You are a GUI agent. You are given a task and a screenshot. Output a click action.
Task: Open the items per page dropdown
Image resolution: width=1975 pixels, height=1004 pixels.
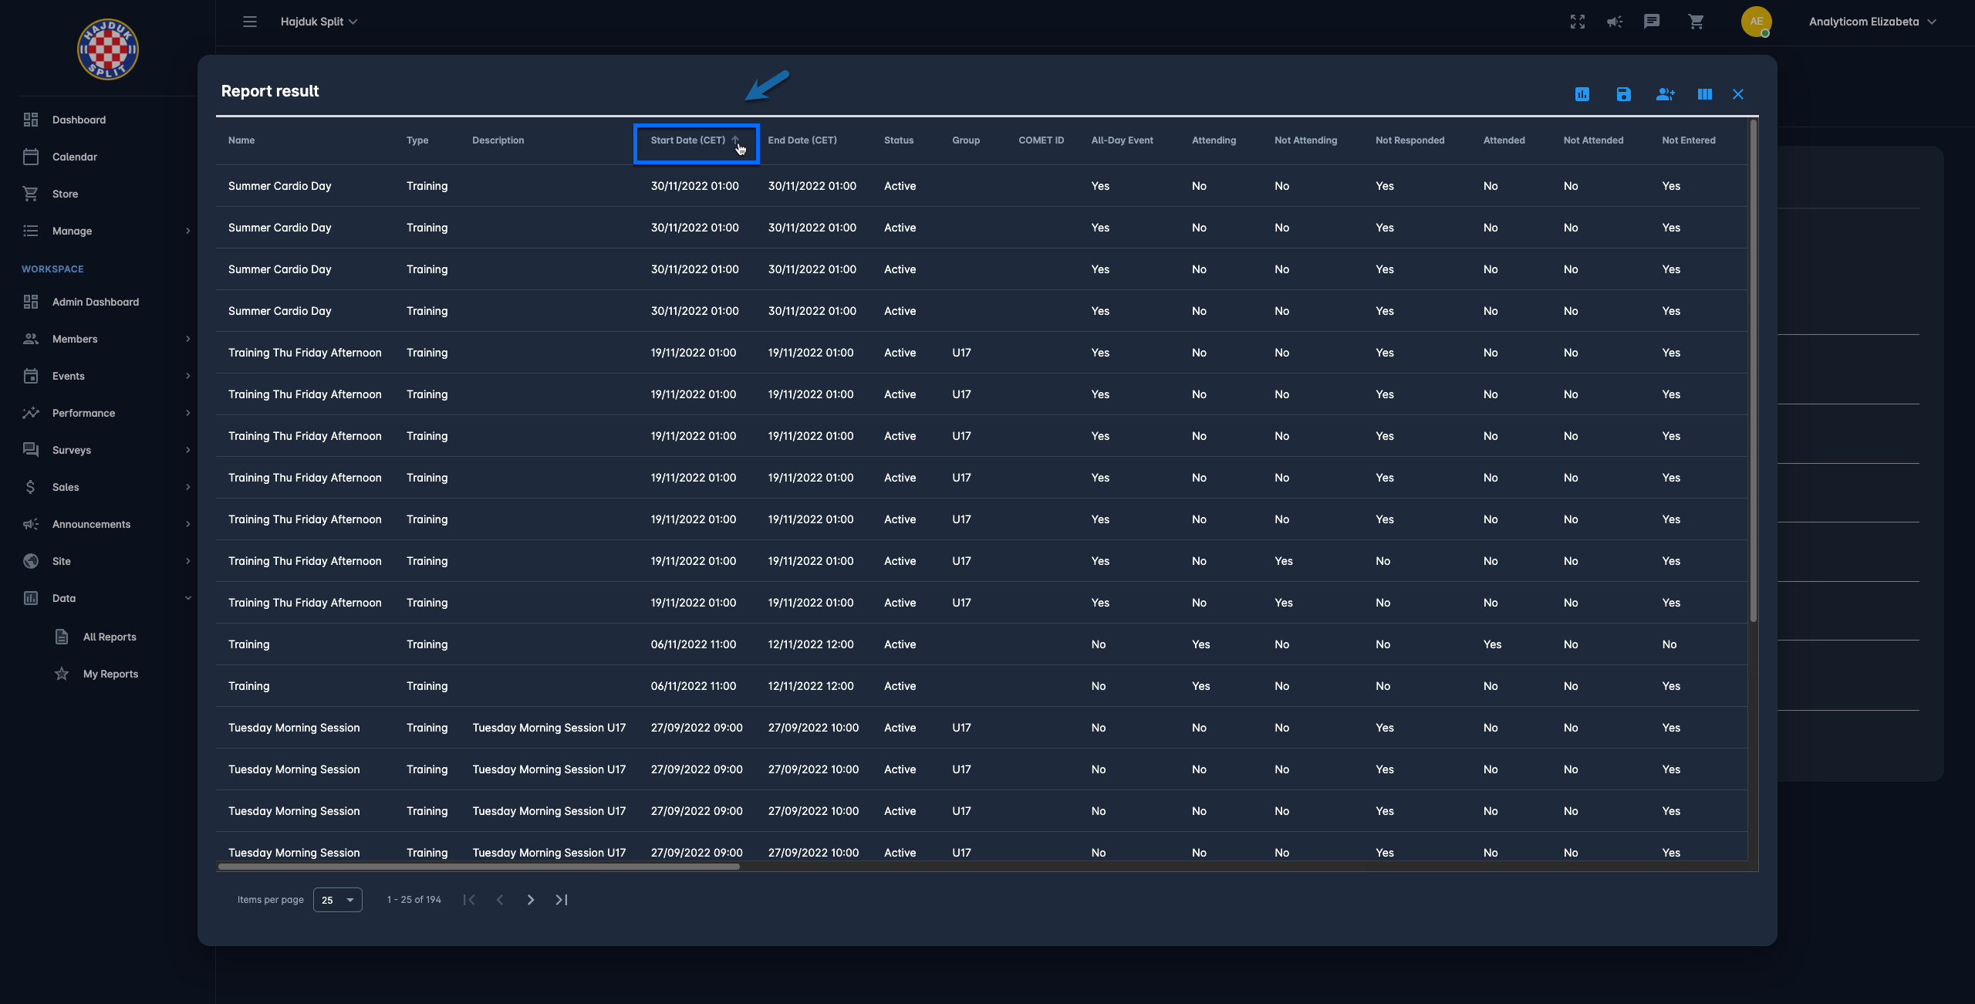338,900
